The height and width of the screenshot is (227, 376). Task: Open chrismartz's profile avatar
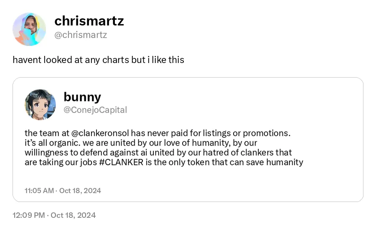tap(29, 29)
